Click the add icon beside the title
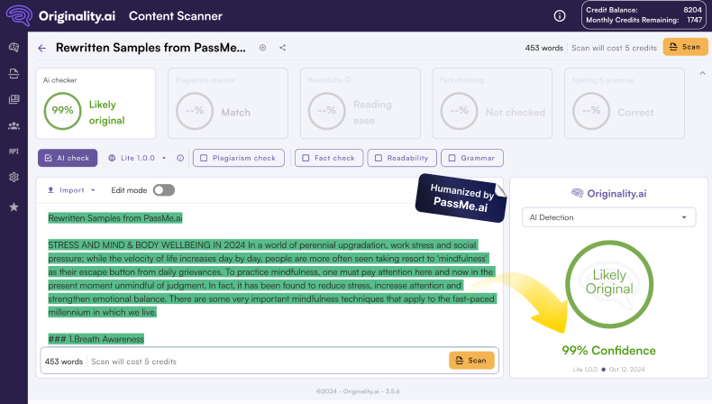 262,48
